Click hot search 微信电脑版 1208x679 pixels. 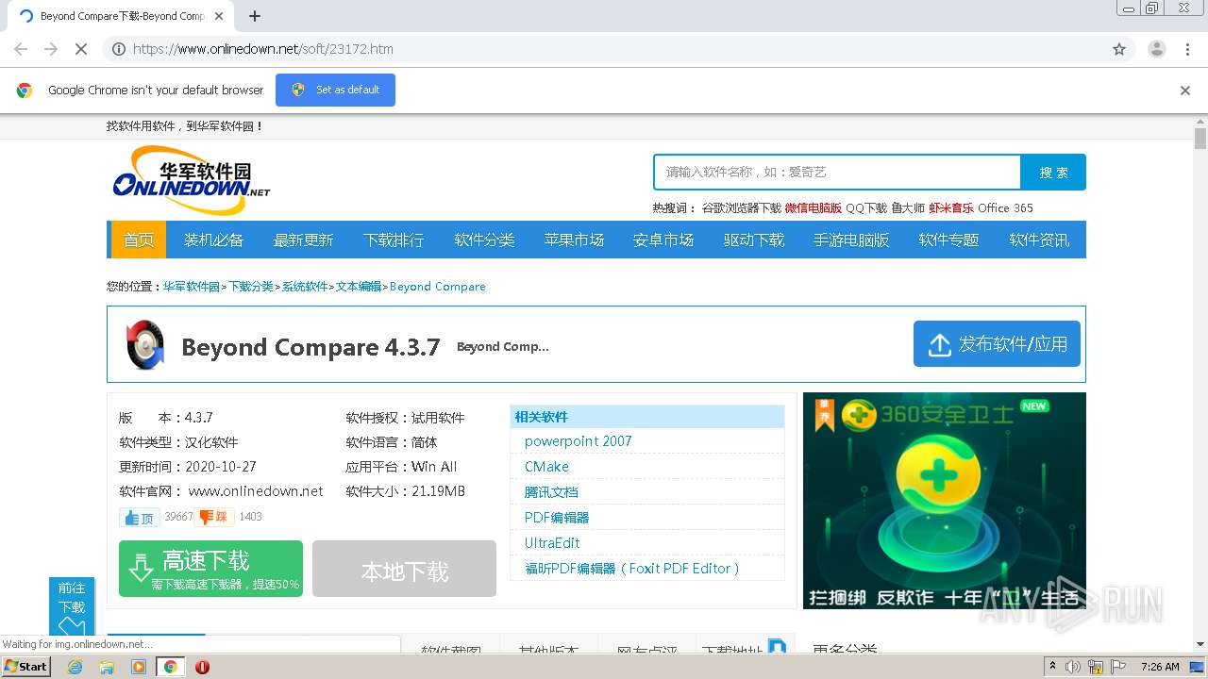(x=814, y=208)
